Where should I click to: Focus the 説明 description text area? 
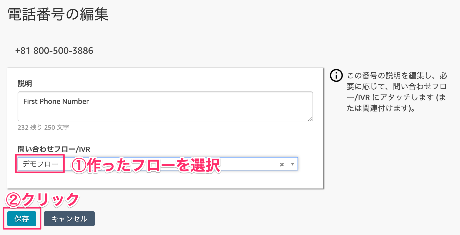point(165,106)
